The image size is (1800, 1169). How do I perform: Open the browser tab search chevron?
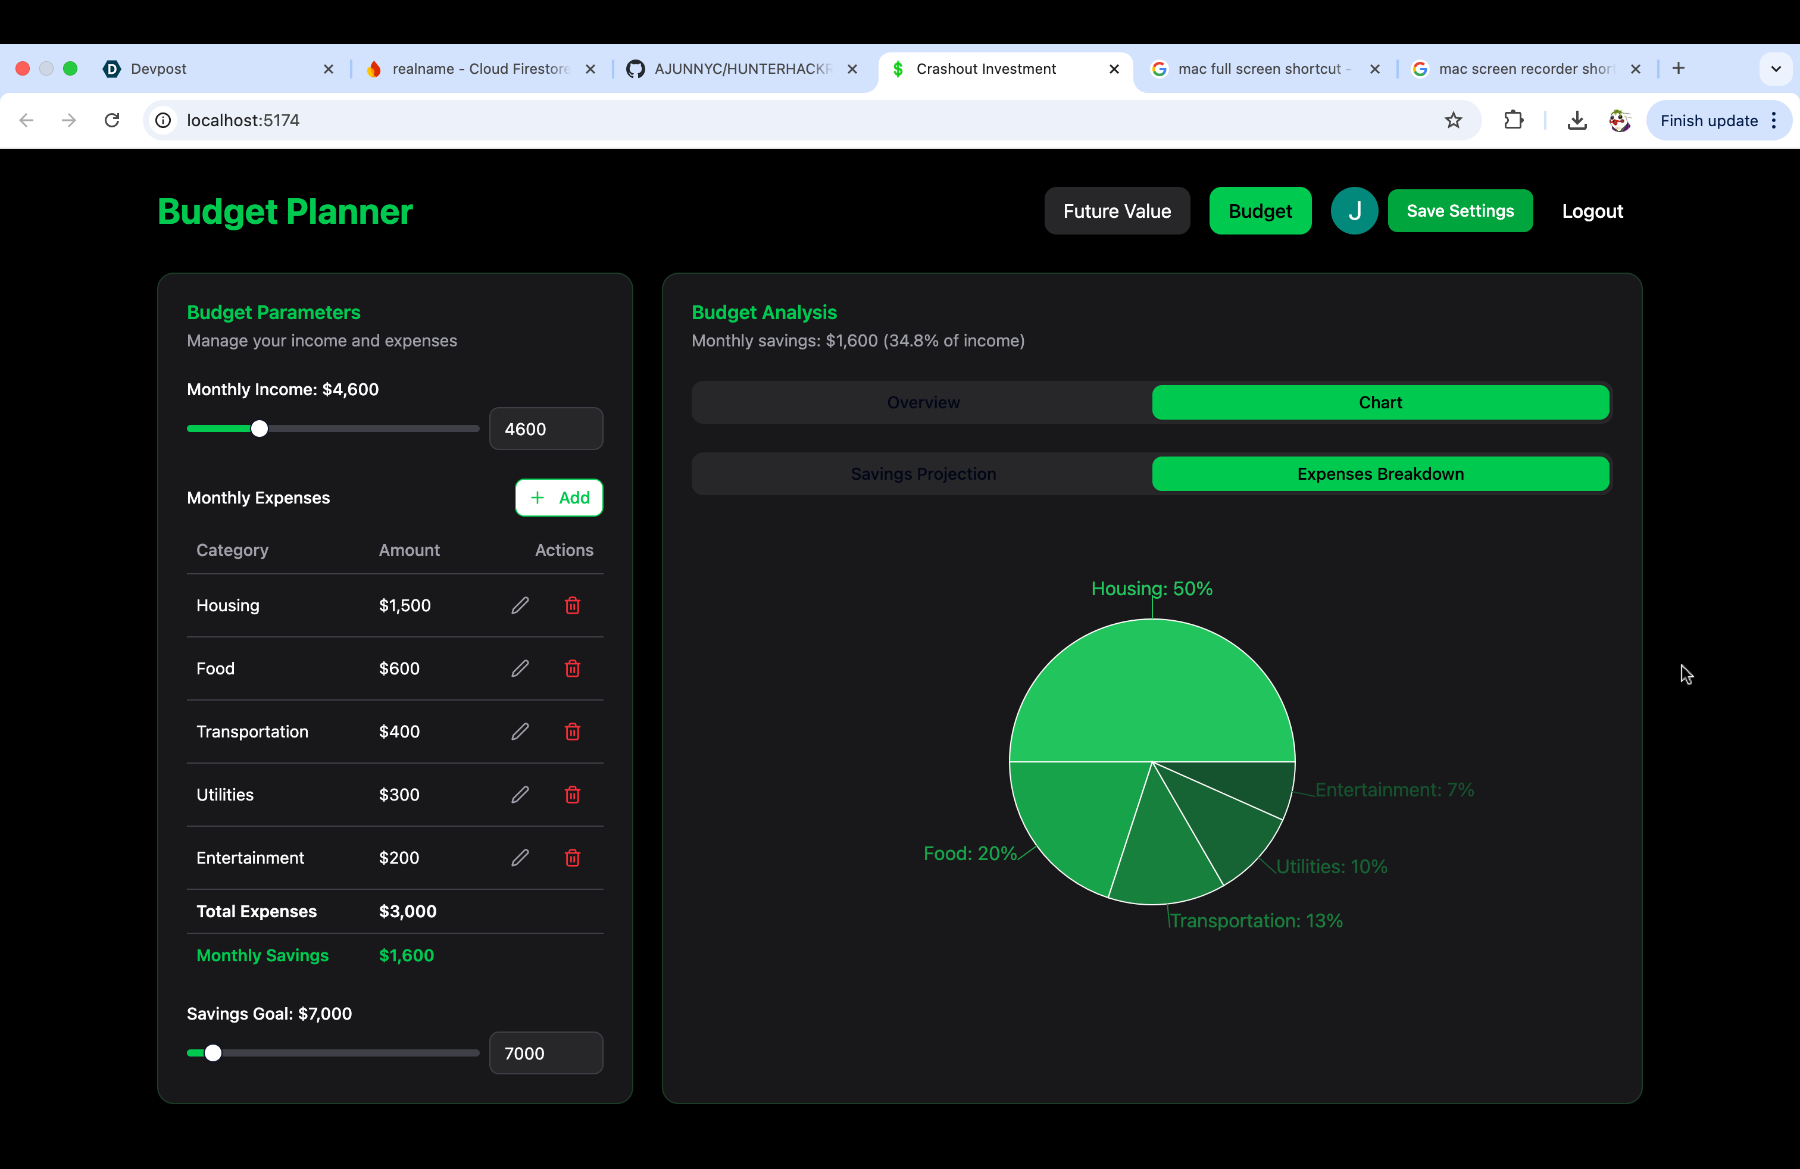pyautogui.click(x=1776, y=69)
